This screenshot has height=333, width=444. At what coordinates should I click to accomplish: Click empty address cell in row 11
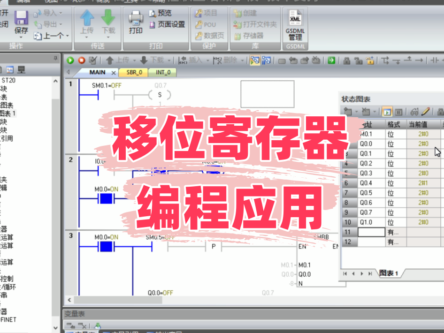371,232
